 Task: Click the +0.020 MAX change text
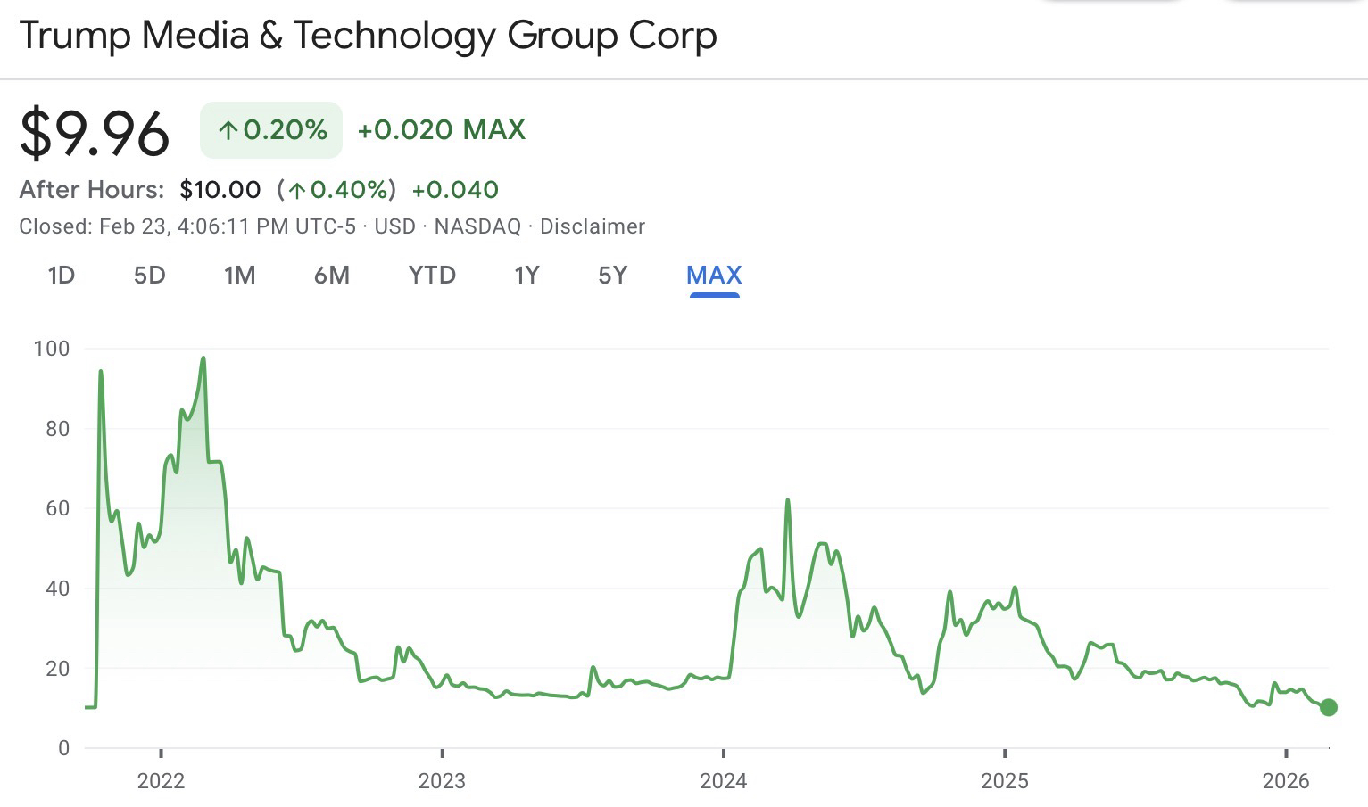click(441, 130)
